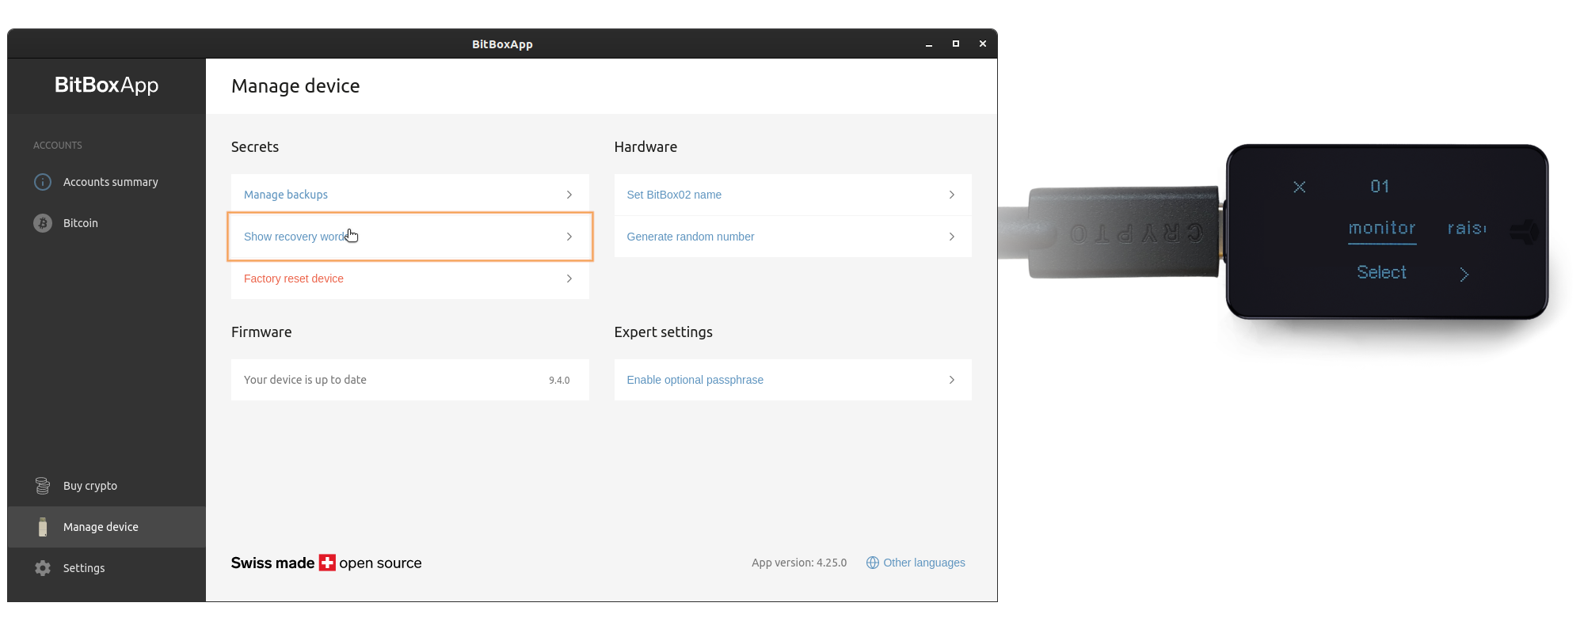
Task: Click 'open source' text in footer
Action: (380, 563)
